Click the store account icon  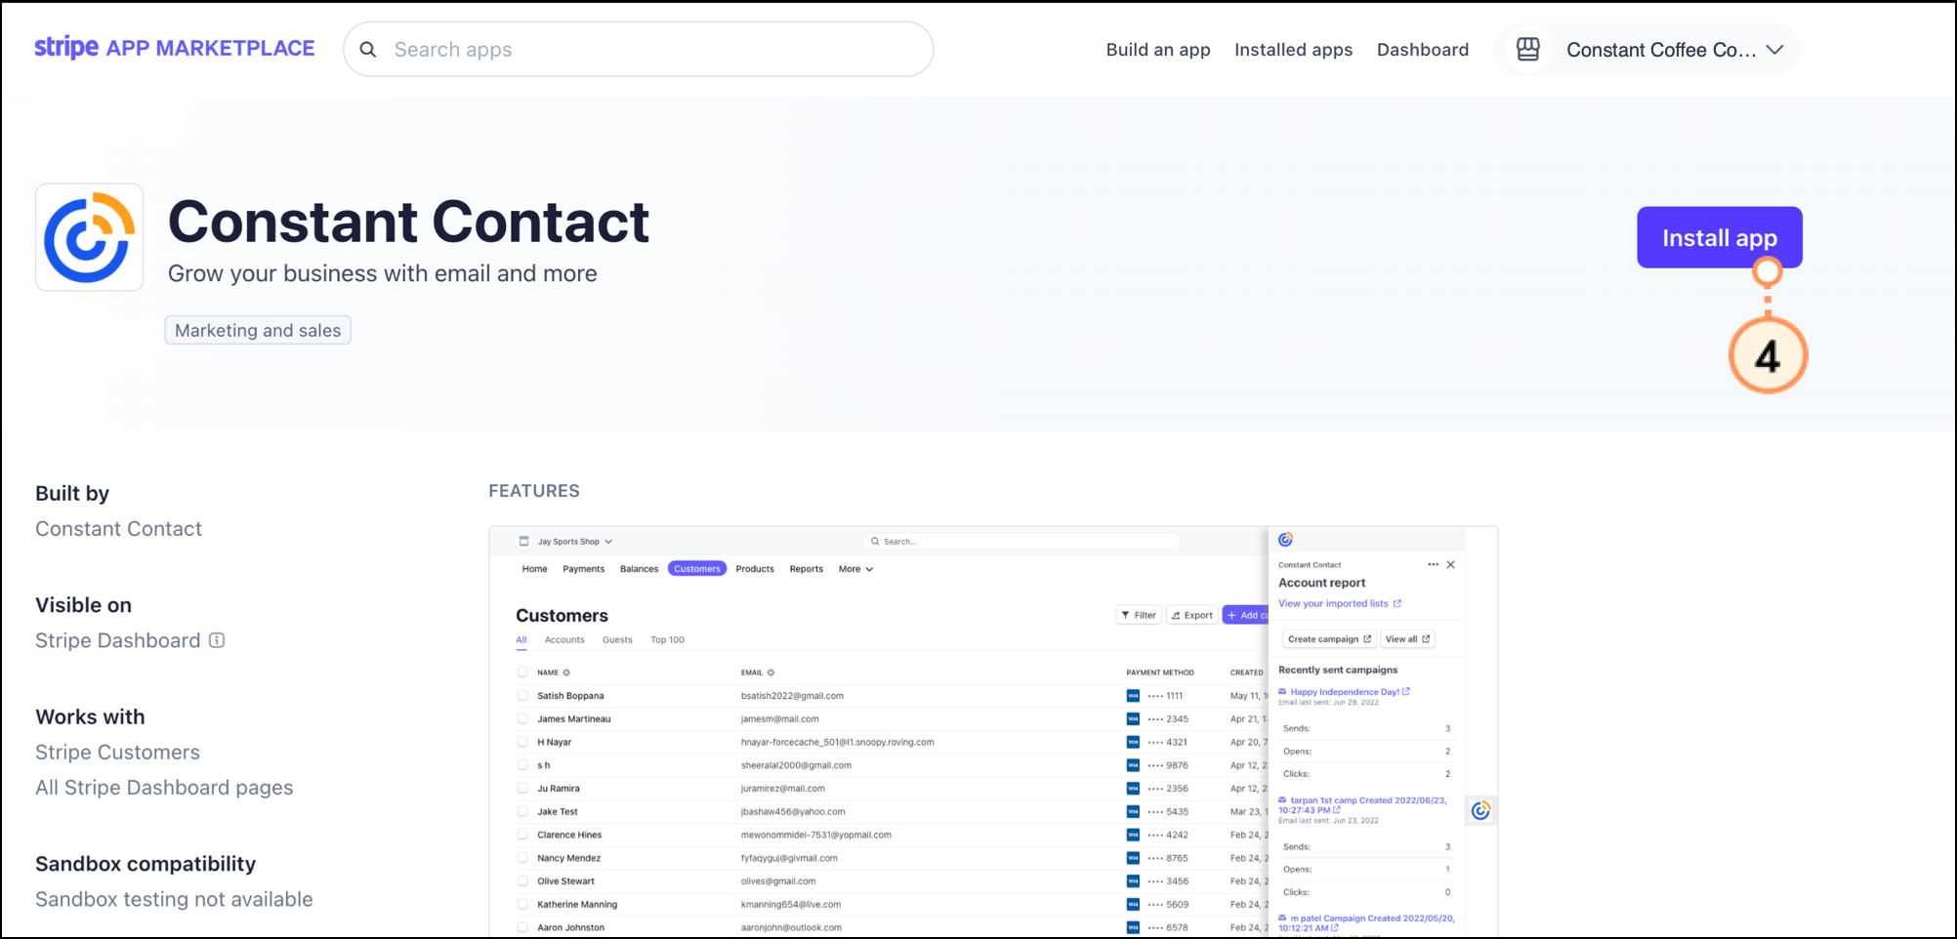(x=1528, y=50)
